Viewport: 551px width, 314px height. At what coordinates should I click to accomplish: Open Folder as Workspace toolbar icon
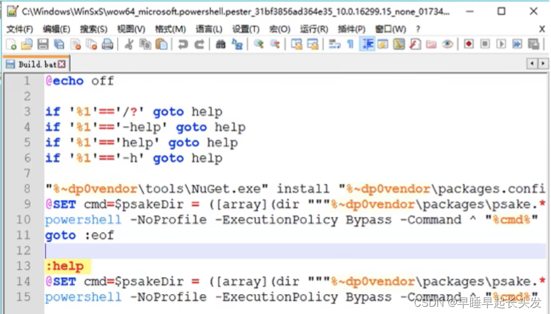(431, 44)
